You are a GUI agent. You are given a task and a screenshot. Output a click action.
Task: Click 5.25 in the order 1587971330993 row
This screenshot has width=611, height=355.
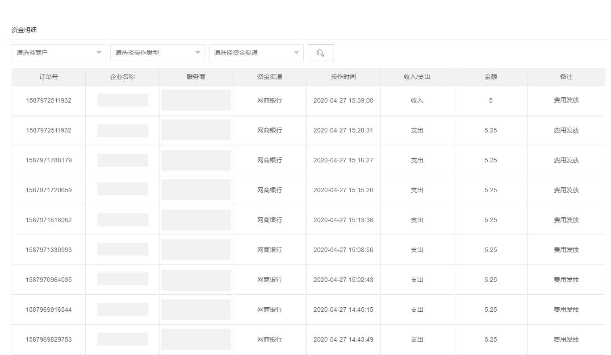click(491, 250)
